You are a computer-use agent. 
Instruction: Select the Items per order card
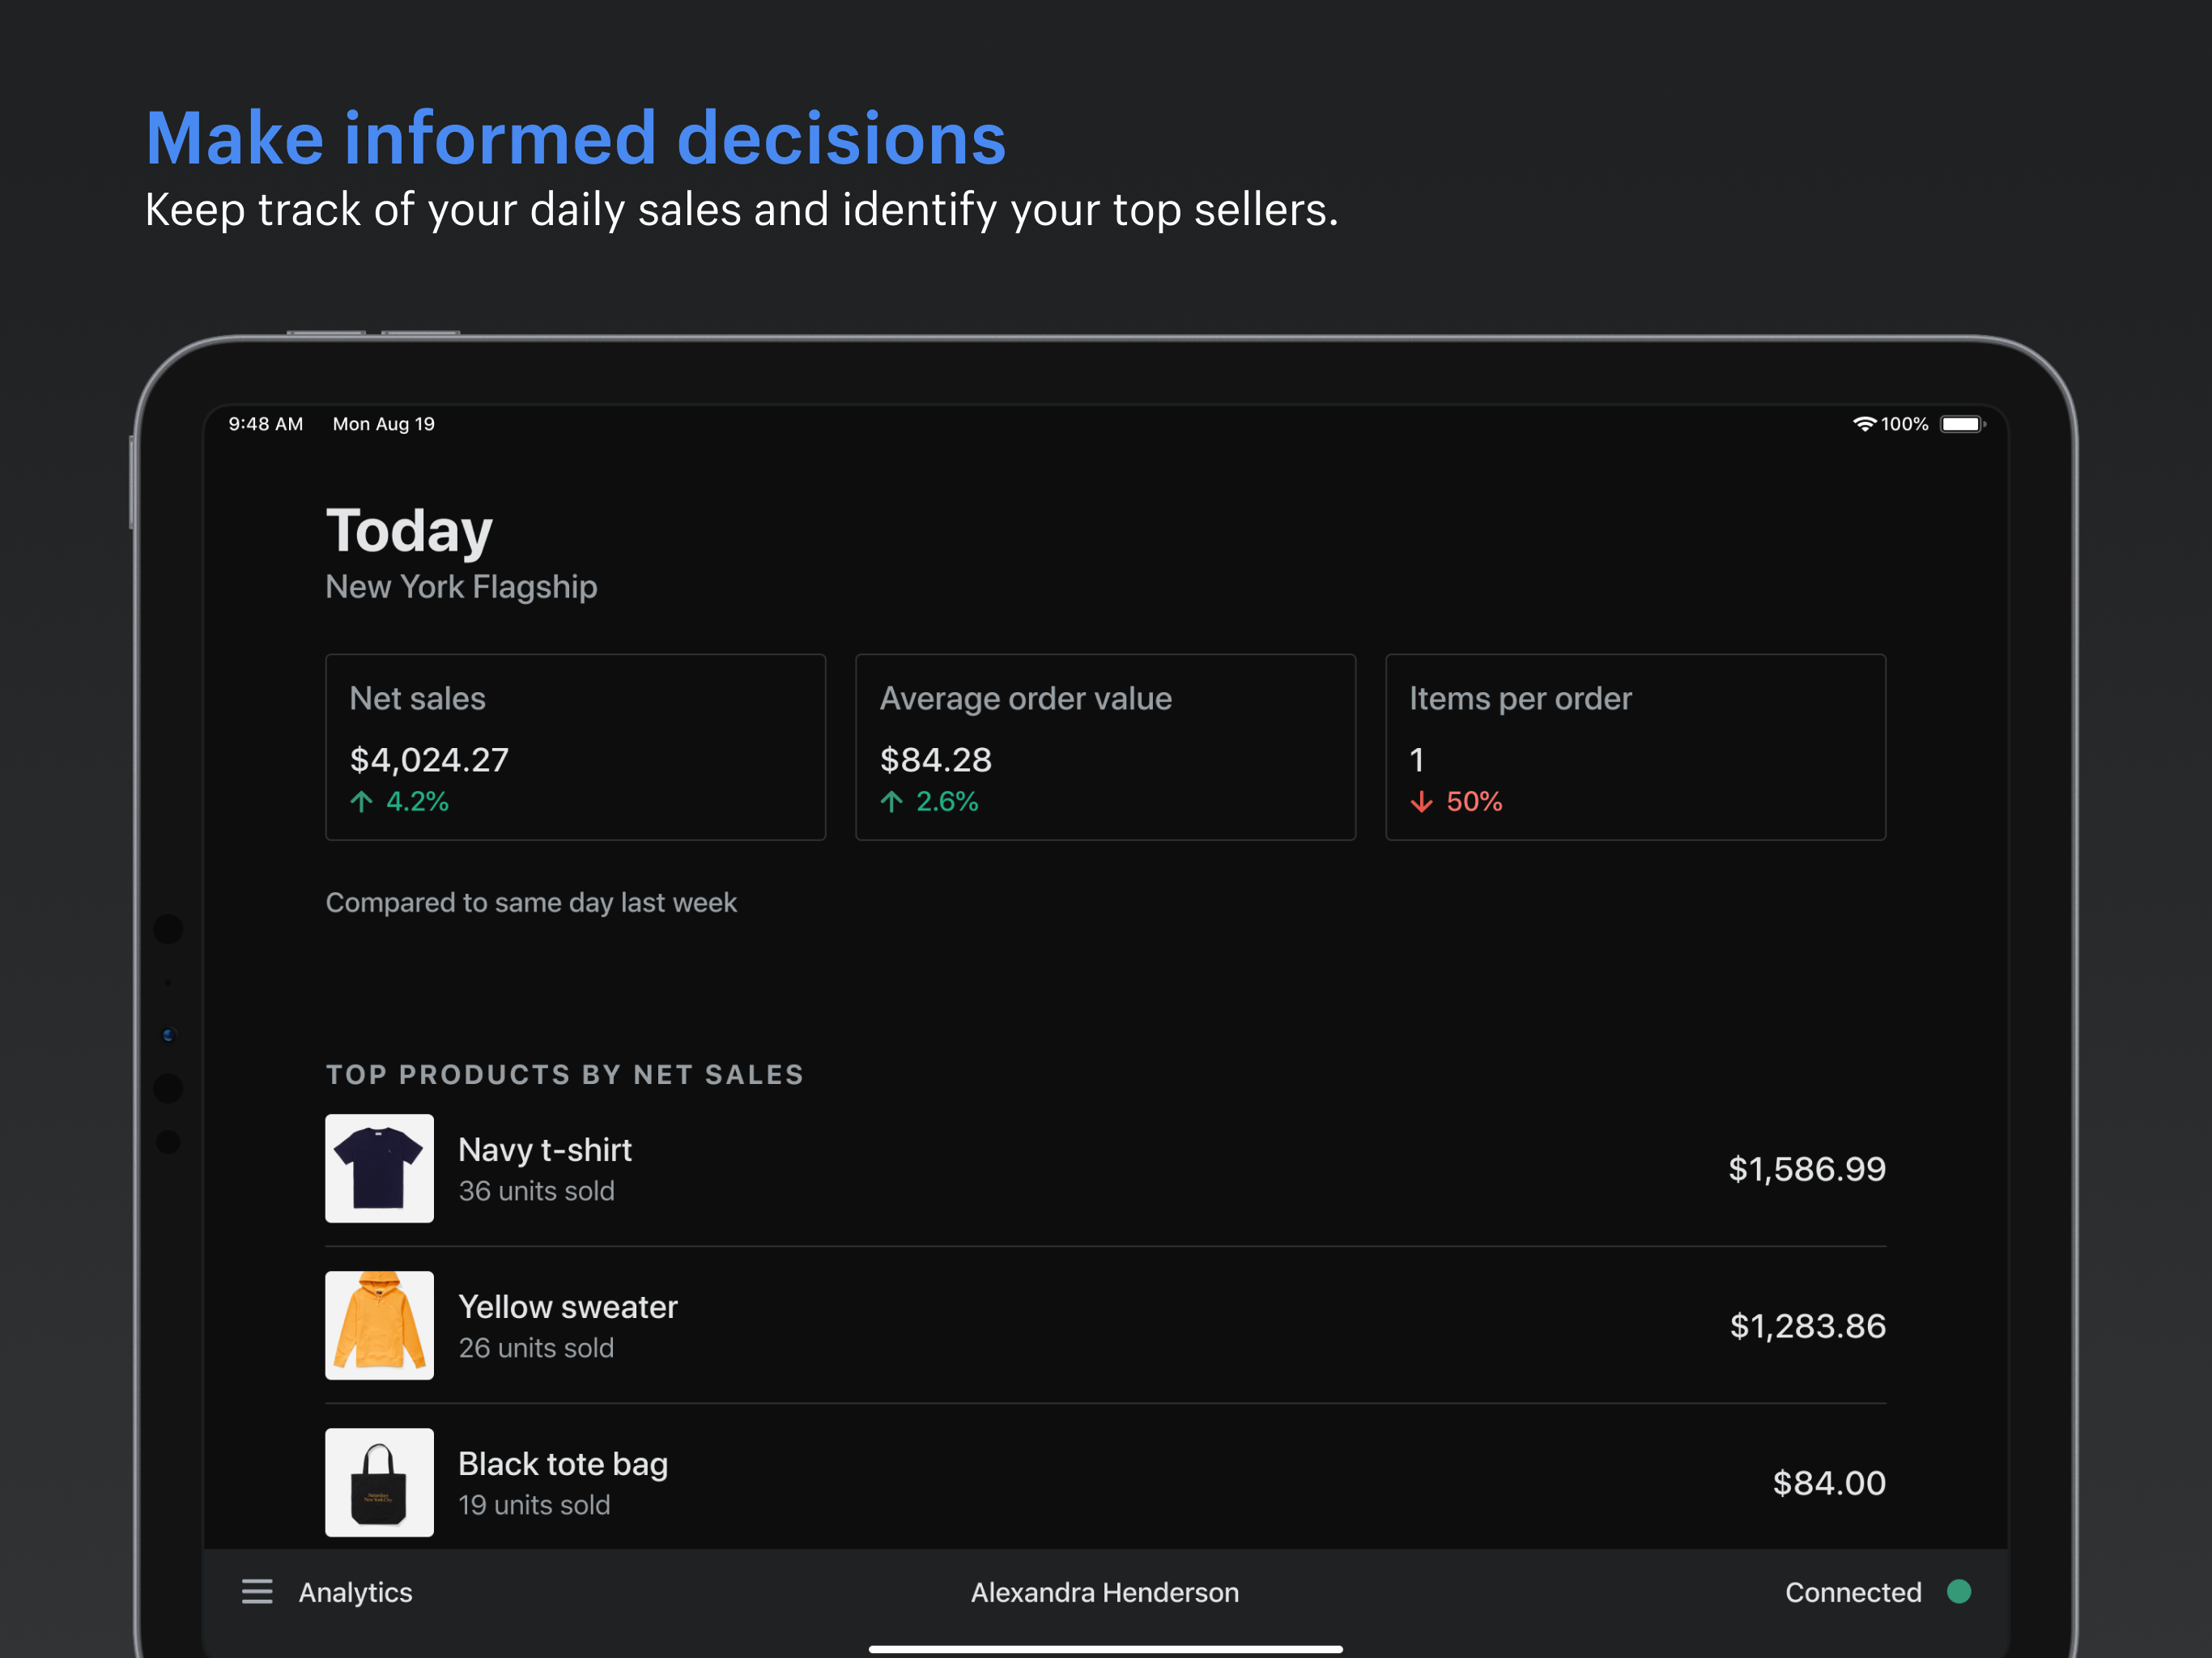[x=1635, y=747]
